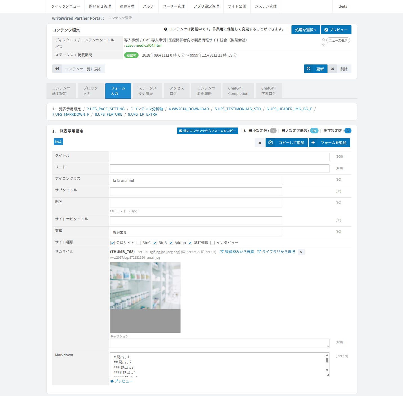The height and width of the screenshot is (396, 403).
Task: Focus the タイトル input field
Action: click(220, 157)
